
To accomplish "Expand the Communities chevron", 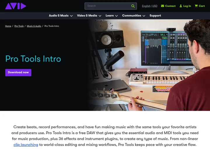I will [144, 16].
